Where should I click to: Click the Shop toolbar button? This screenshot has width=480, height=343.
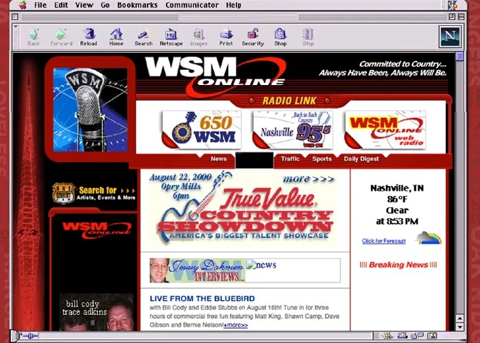pyautogui.click(x=280, y=37)
